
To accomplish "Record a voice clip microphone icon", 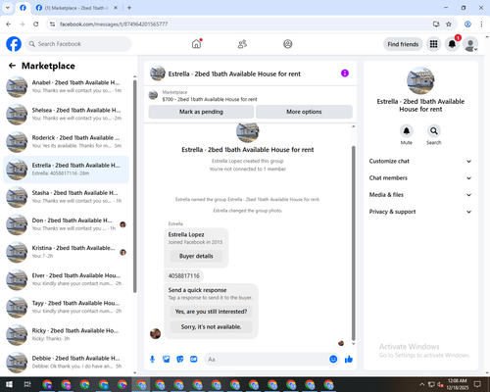I will 152,360.
